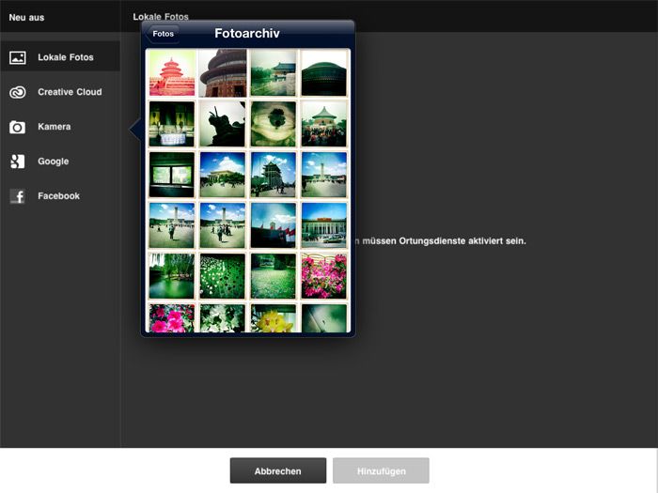Select the Facebook label in sidebar
Viewport: 658px width, 493px height.
point(58,196)
